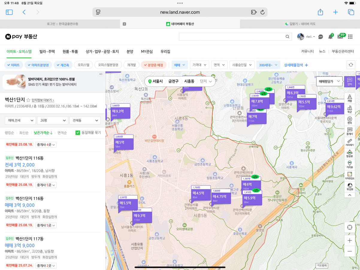Open the mail icon with the 99+ badge

pyautogui.click(x=341, y=37)
